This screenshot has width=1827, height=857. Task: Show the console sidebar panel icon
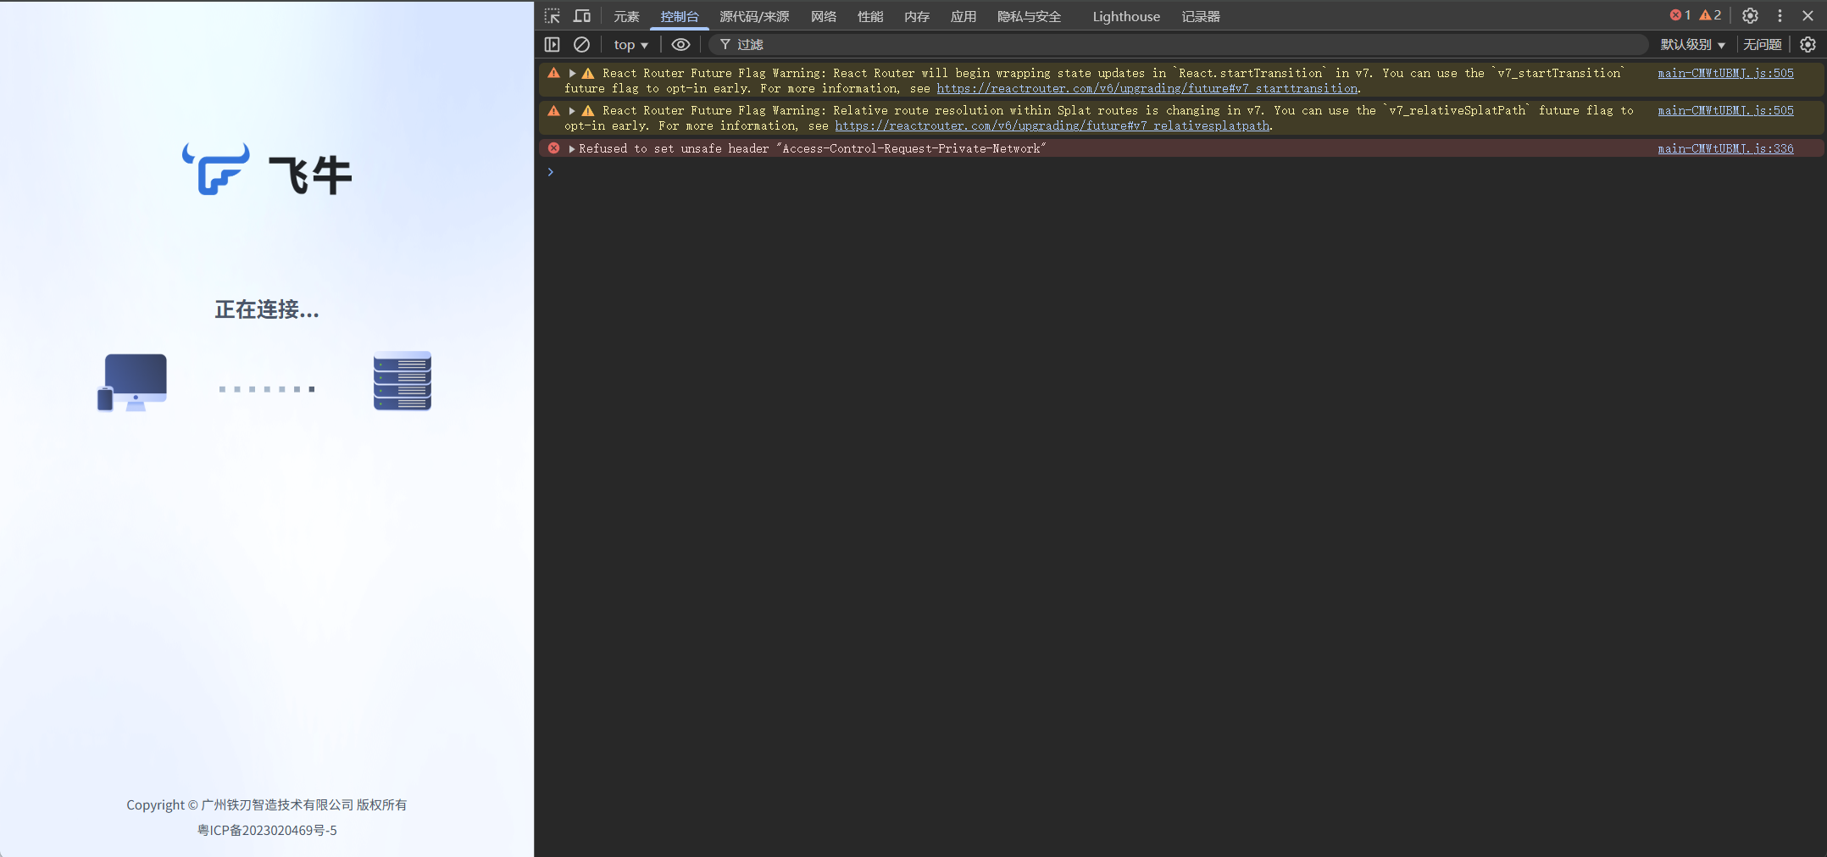click(x=552, y=44)
